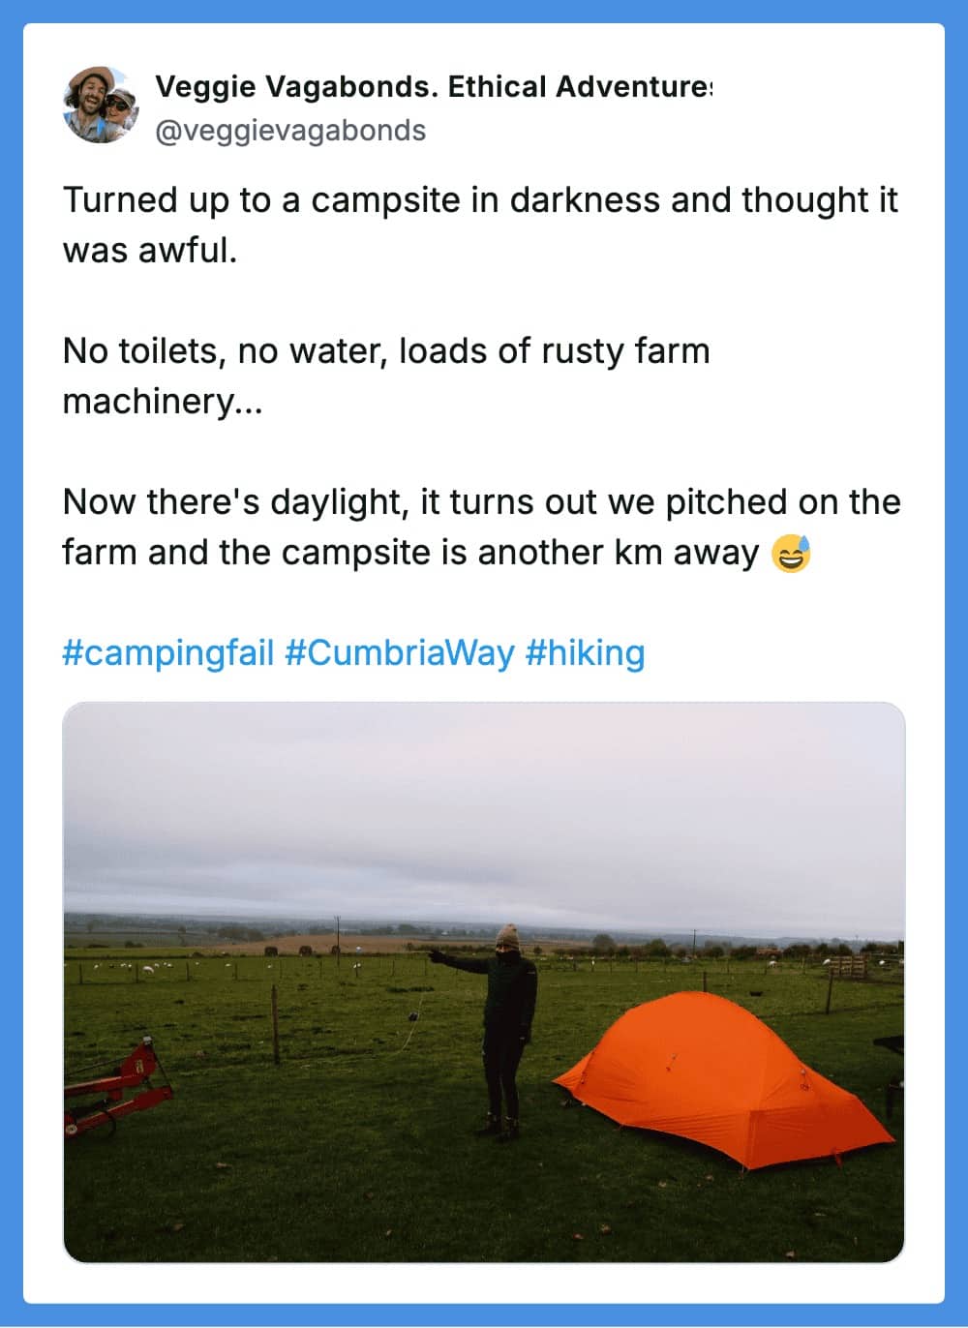Click the telegraph pole in the field

click(339, 934)
